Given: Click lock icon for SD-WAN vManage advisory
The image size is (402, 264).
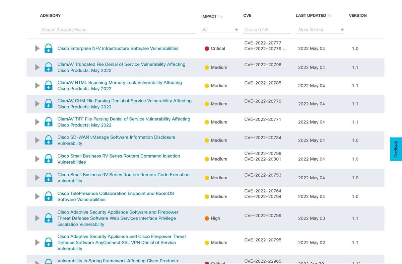Looking at the screenshot, I should [49, 140].
